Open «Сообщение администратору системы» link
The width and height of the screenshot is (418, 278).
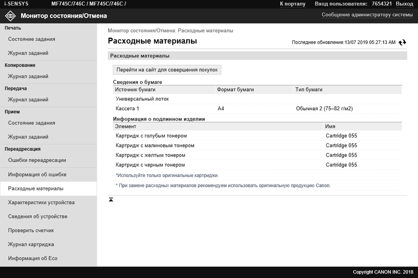(367, 15)
